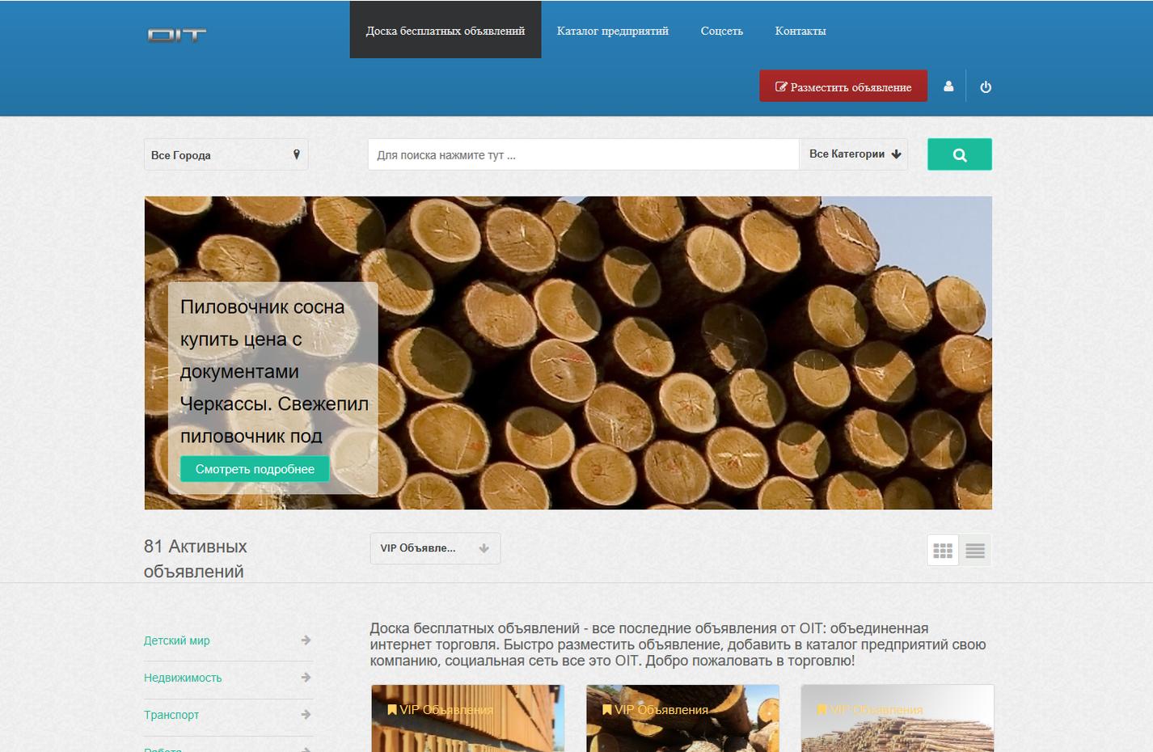The image size is (1153, 752).
Task: Open the user profile icon
Action: [948, 87]
